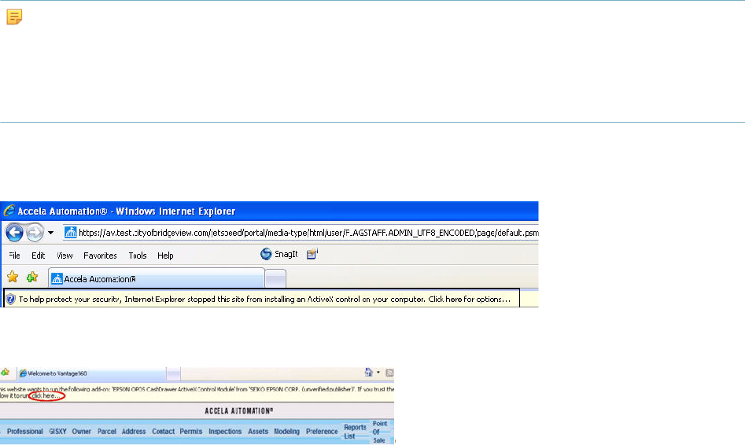Open the Edit menu
This screenshot has width=745, height=445.
[38, 256]
